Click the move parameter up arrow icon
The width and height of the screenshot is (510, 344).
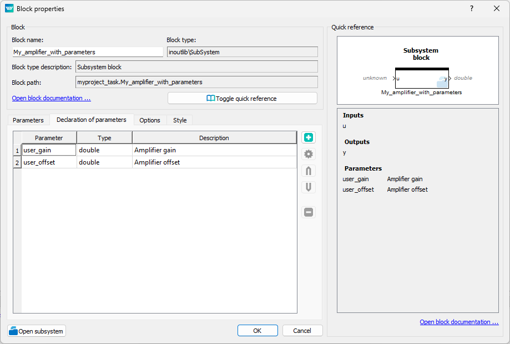309,171
